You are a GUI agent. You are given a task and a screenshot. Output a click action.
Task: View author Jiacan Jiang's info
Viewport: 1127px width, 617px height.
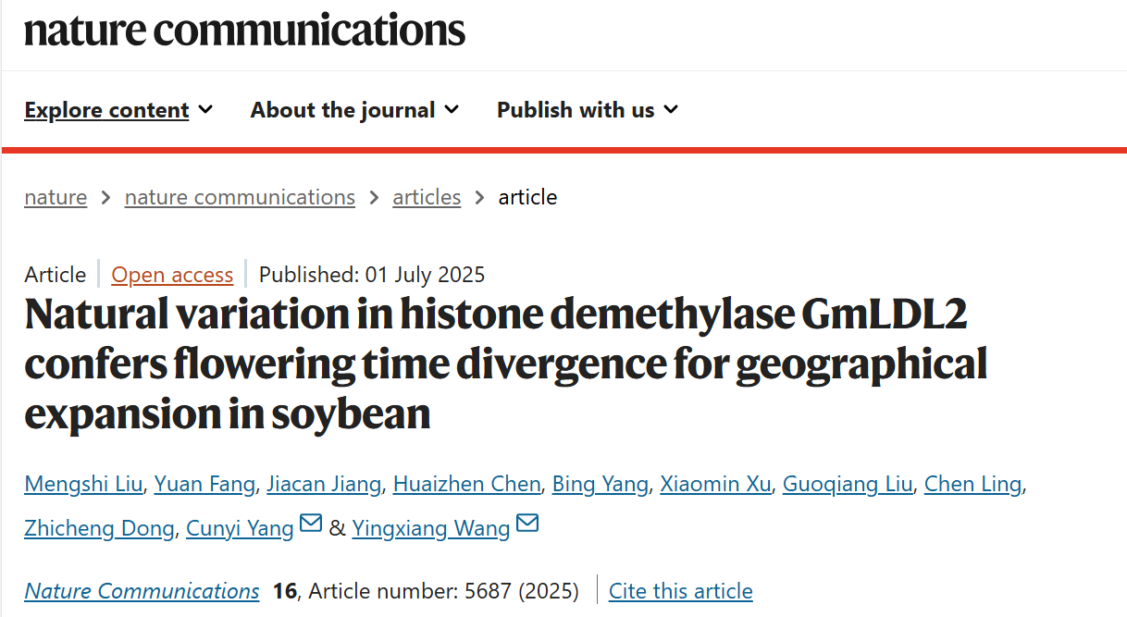[x=323, y=484]
